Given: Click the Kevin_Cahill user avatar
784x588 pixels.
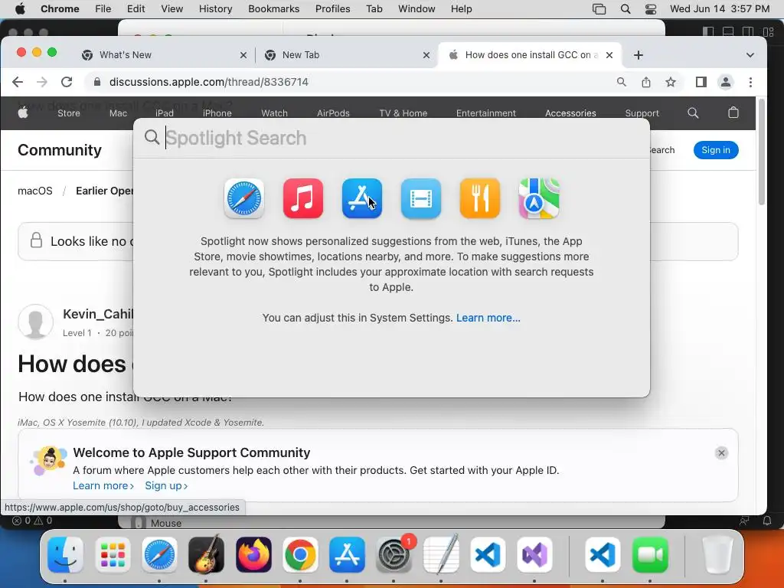Looking at the screenshot, I should pyautogui.click(x=35, y=322).
